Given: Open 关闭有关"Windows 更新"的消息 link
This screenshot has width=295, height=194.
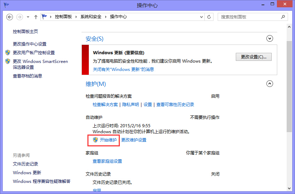Looking at the screenshot, I should tap(123, 70).
